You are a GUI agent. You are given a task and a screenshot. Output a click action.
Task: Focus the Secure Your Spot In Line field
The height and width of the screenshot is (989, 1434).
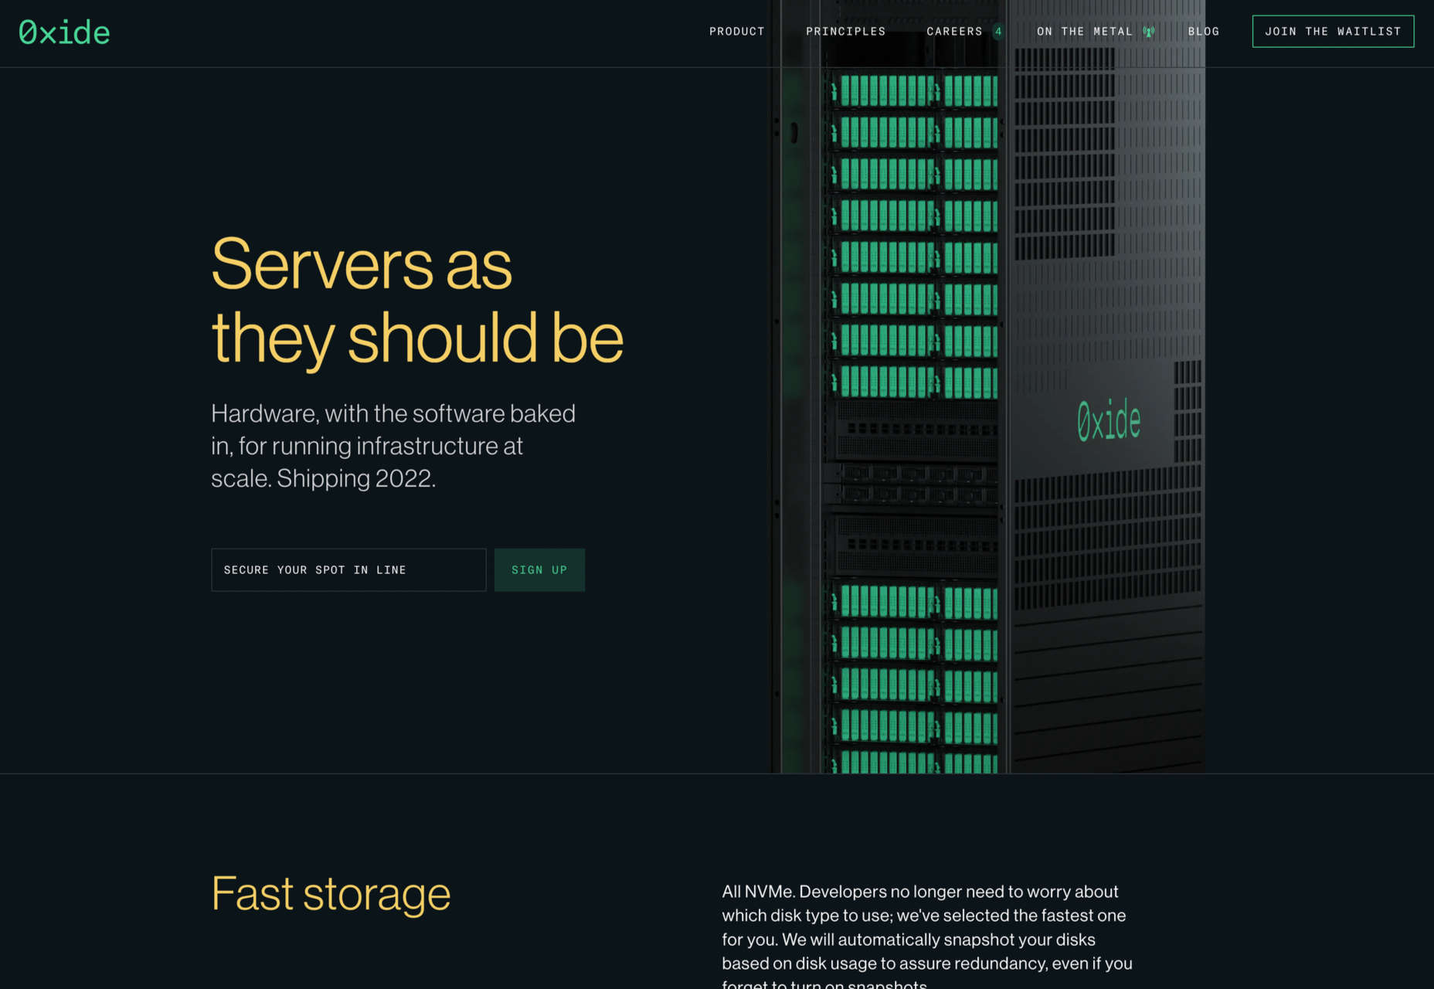tap(348, 570)
